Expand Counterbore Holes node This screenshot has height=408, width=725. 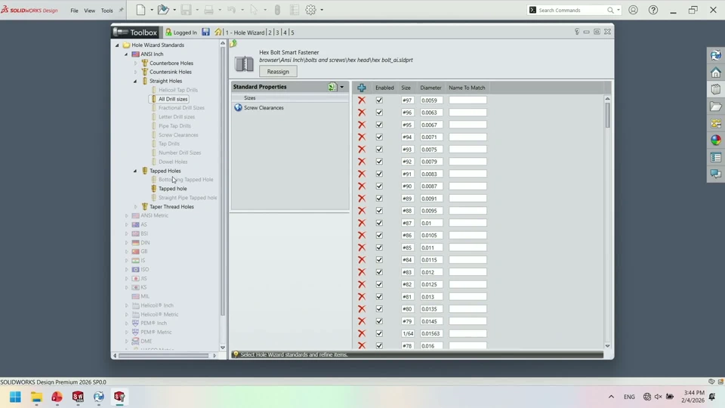135,63
